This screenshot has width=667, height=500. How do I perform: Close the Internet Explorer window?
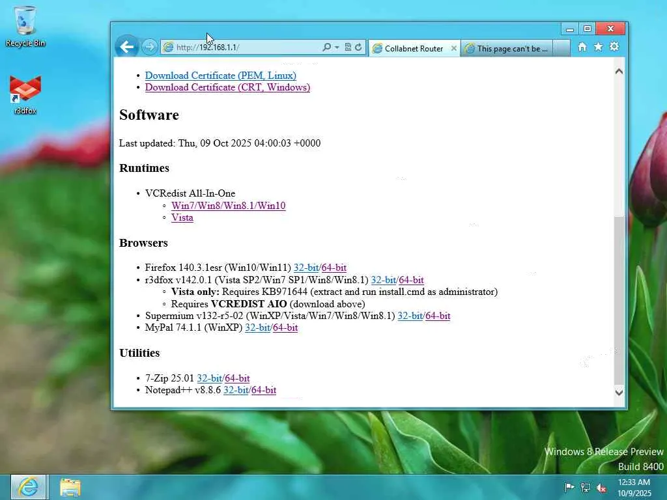coord(610,29)
